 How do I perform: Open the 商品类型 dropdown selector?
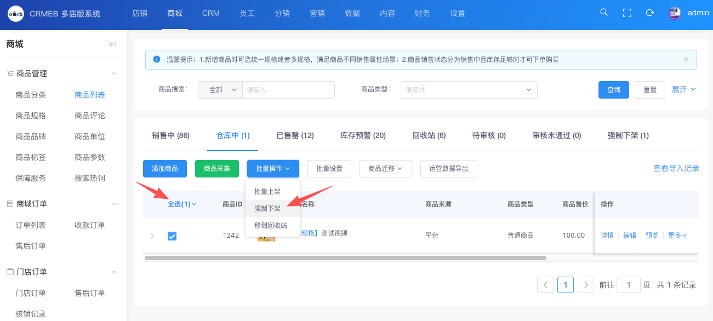(x=469, y=89)
